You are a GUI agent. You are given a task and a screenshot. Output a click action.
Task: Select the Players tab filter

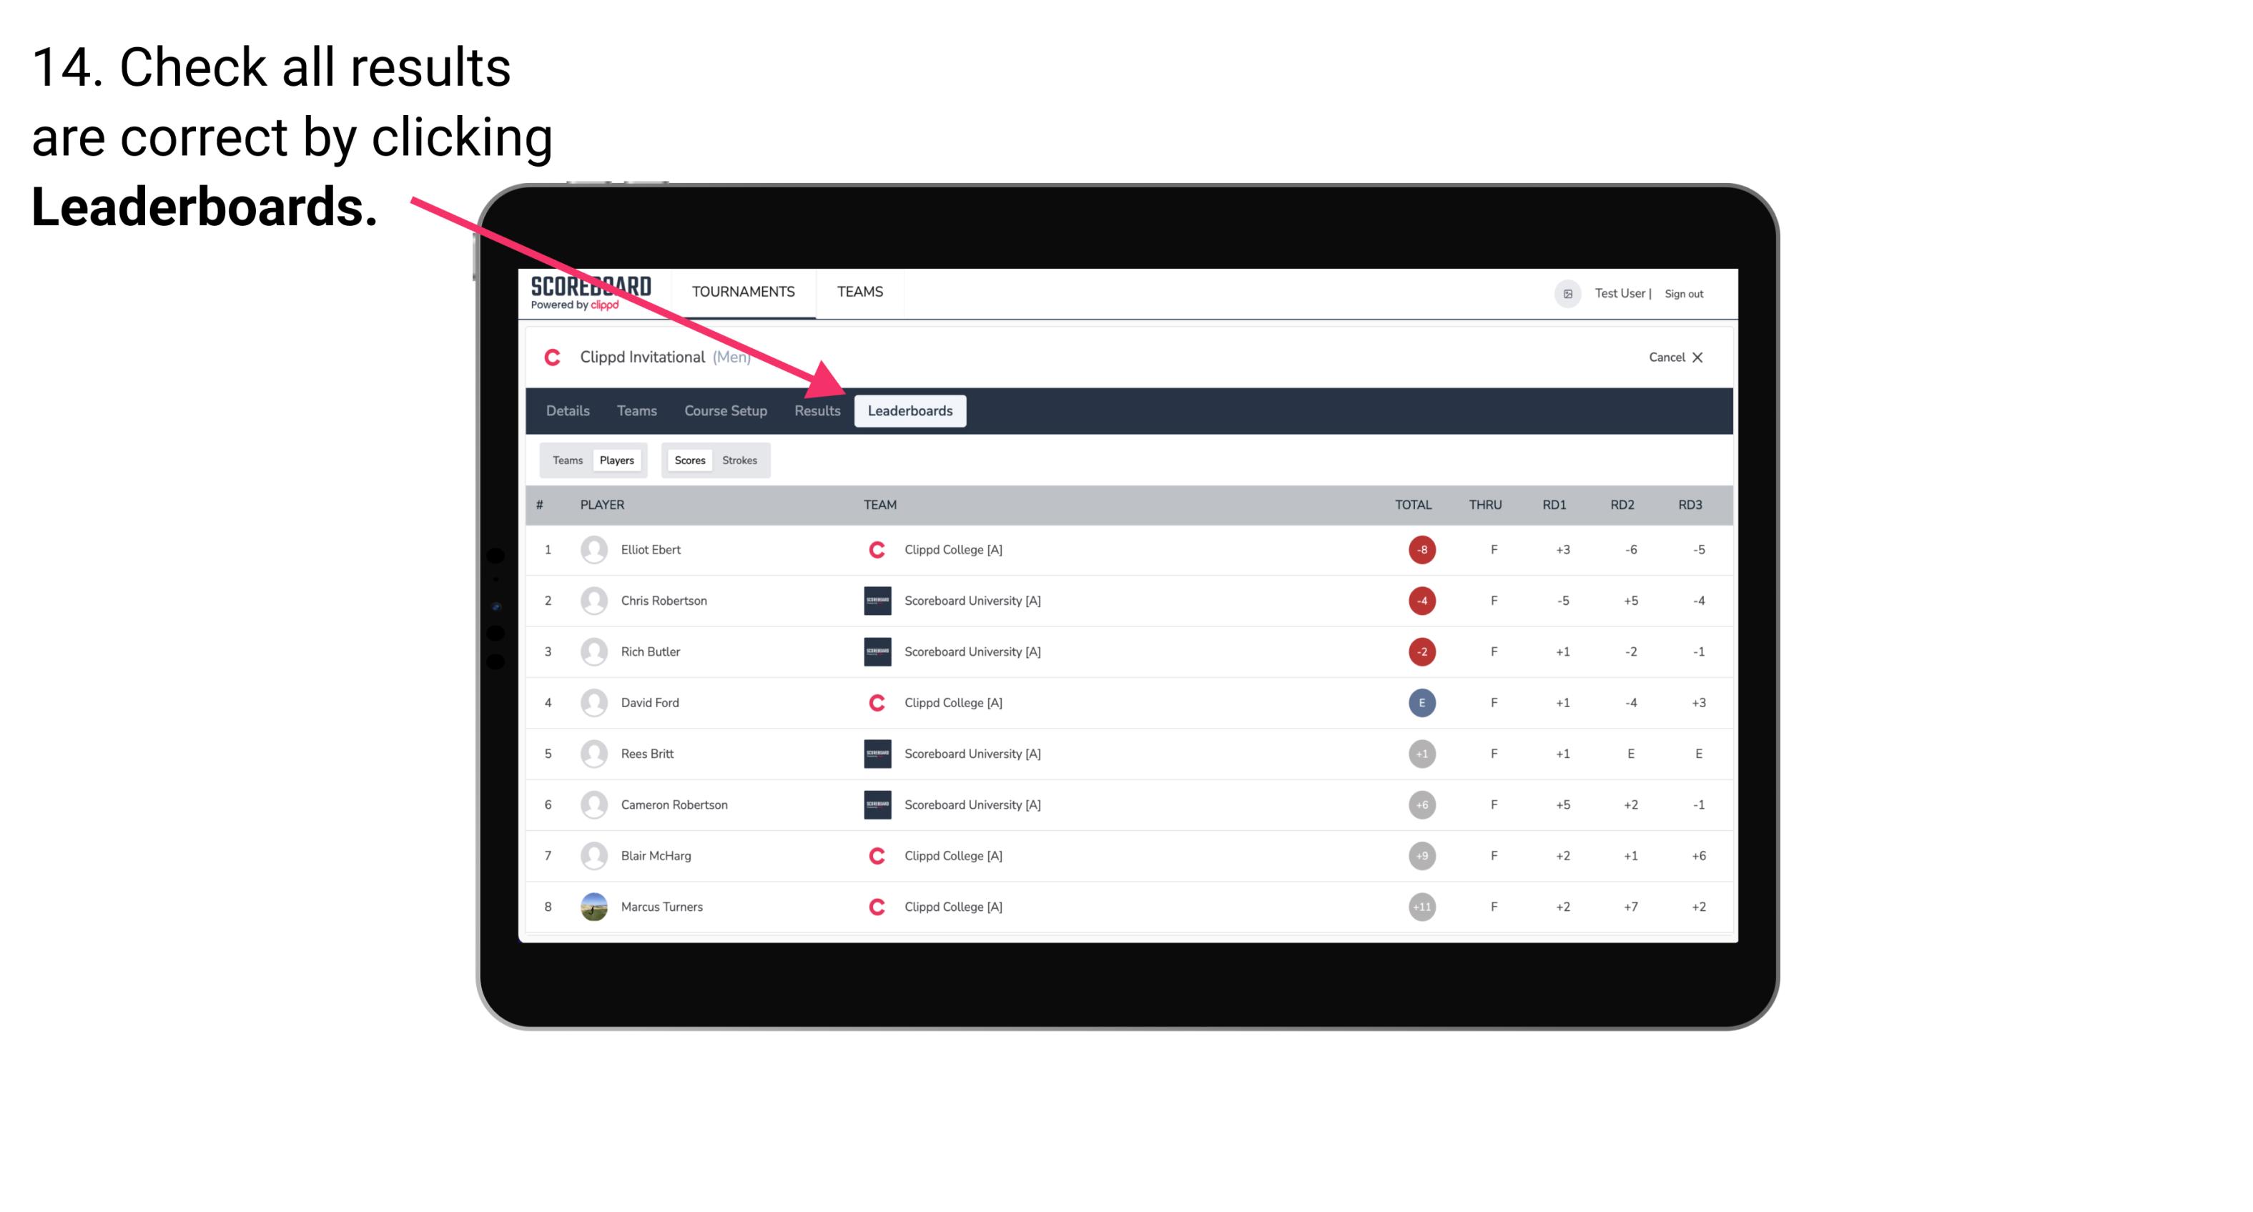[616, 460]
